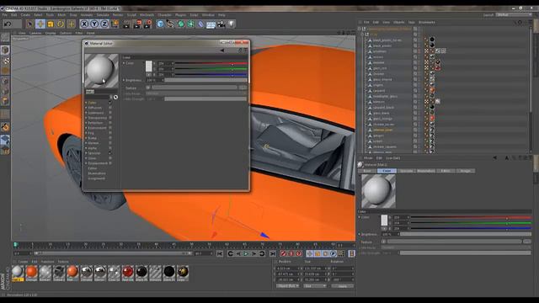This screenshot has height=303, width=539.
Task: Open the Tags menu in Object Manager
Action: pos(412,23)
